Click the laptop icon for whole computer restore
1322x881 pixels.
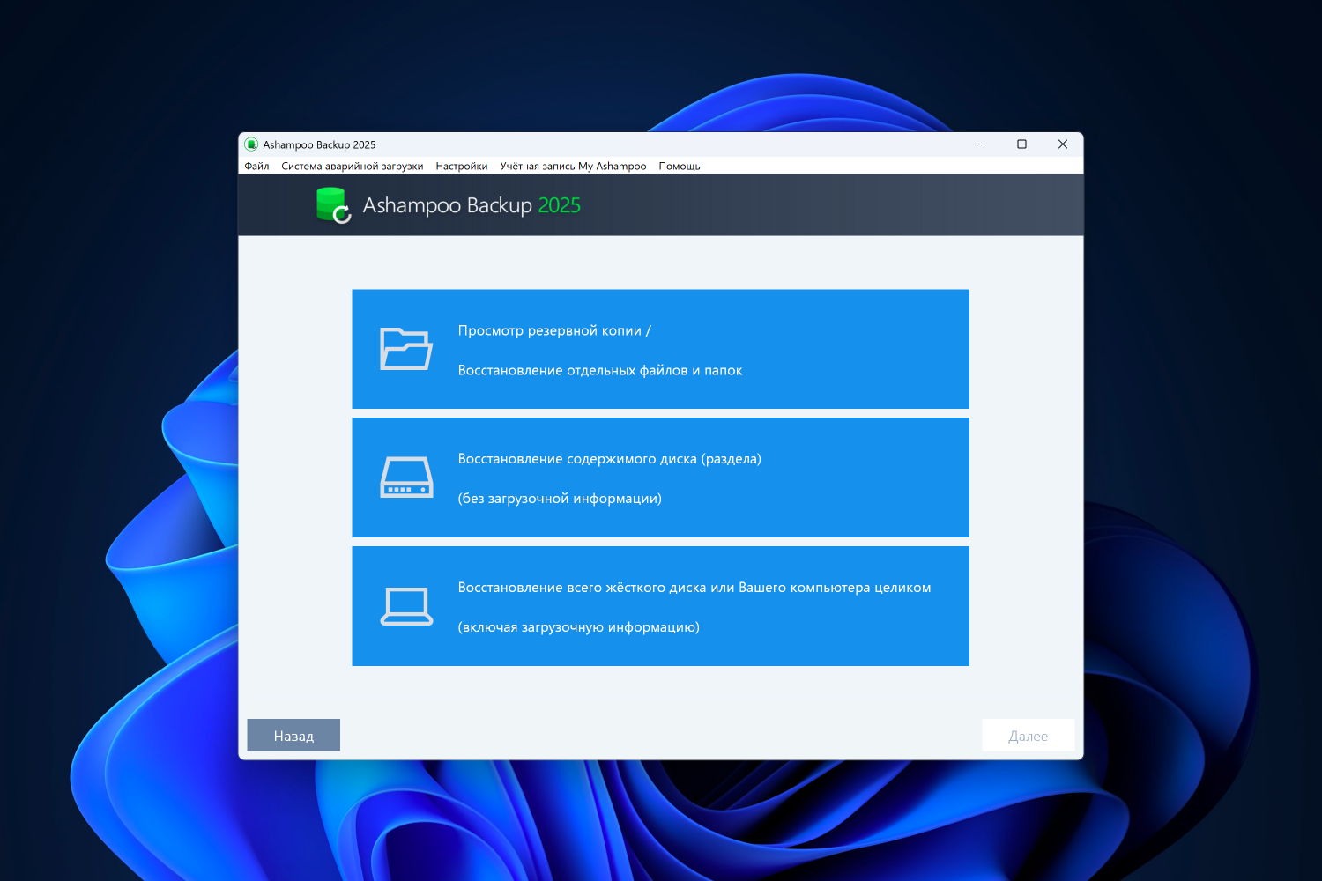(406, 606)
